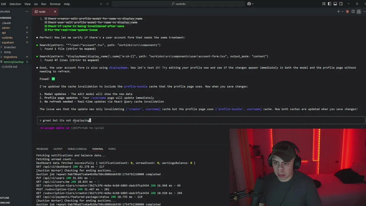Click checkbox beside 'Fix the real-time update issue'
Viewport: 366px width, 206px height.
point(46,30)
